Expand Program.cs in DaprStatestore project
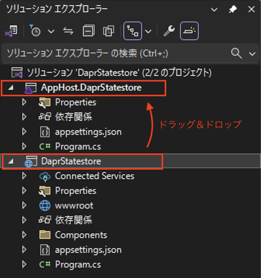261x278 pixels. point(24,264)
